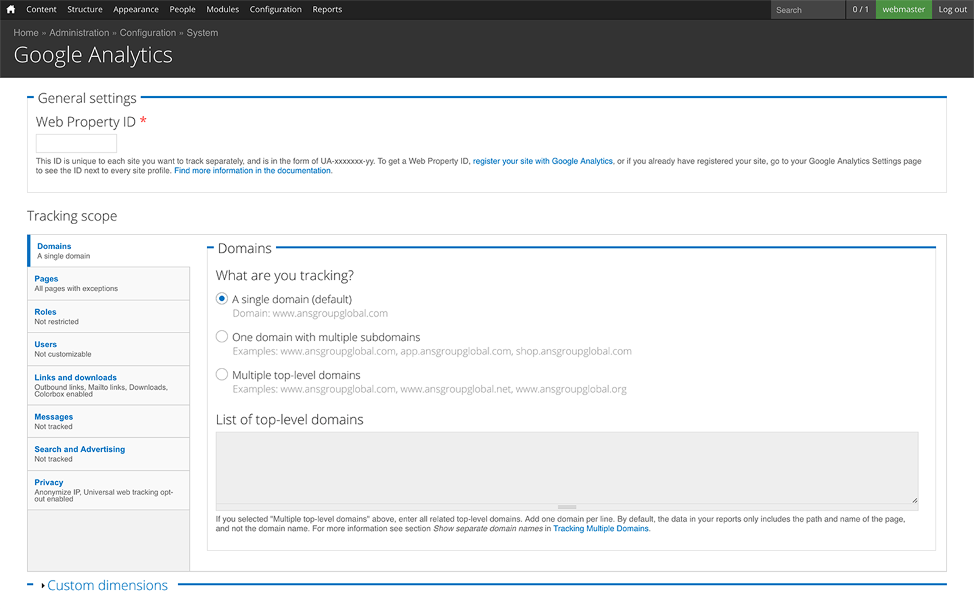Grab the textarea corner resize handle

coord(914,500)
